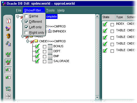Click the BONUS table icon
Image resolution: width=137 pixels, height=103 pixels.
click(50, 46)
